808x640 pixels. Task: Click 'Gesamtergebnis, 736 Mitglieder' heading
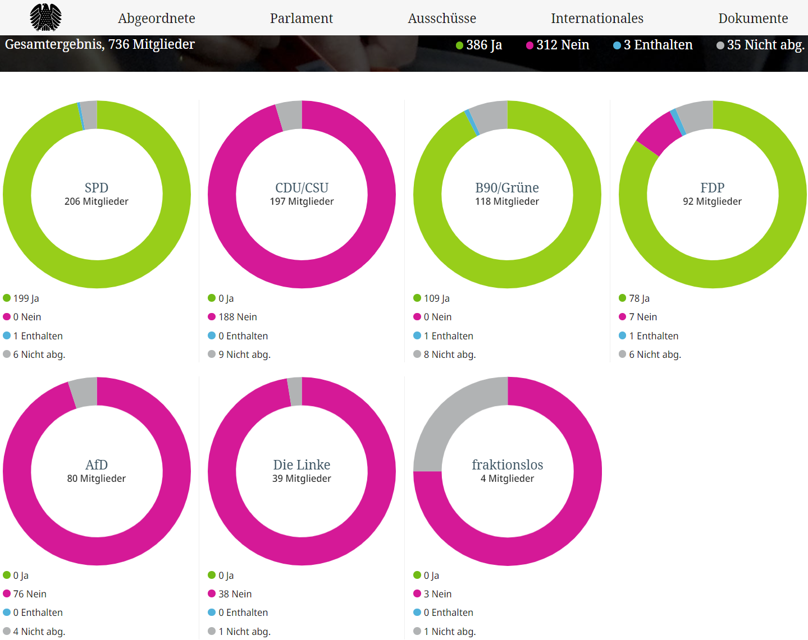pyautogui.click(x=100, y=44)
